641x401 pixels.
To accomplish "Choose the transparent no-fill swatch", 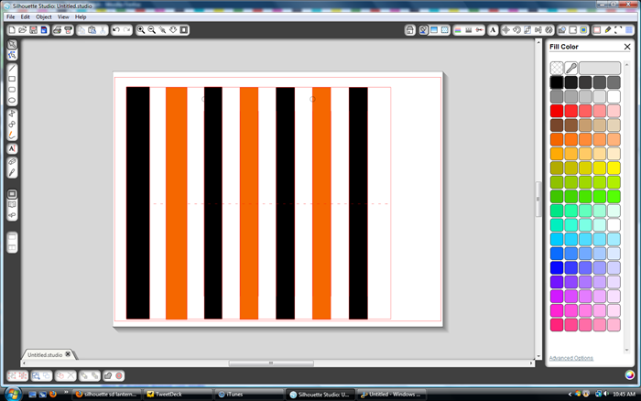I will point(557,68).
